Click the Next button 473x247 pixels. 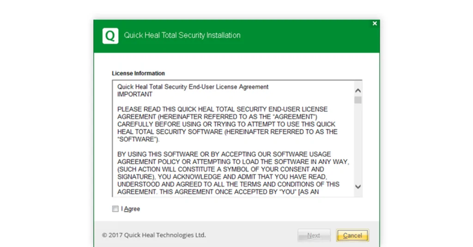(314, 235)
